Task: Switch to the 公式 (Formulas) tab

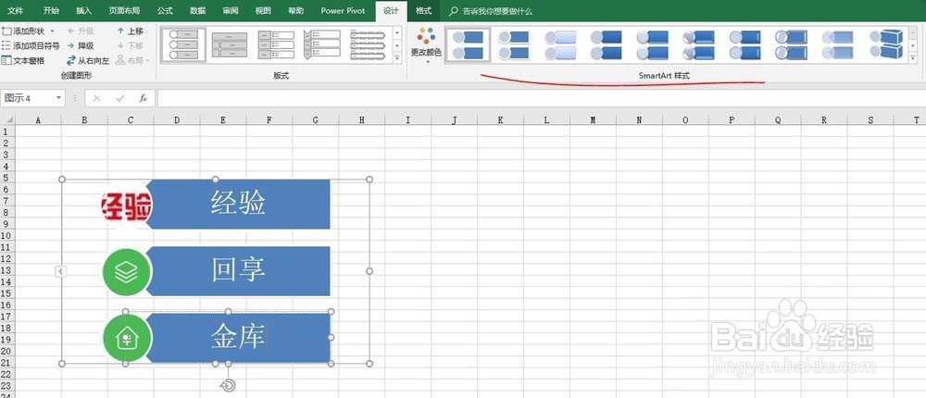Action: point(165,10)
